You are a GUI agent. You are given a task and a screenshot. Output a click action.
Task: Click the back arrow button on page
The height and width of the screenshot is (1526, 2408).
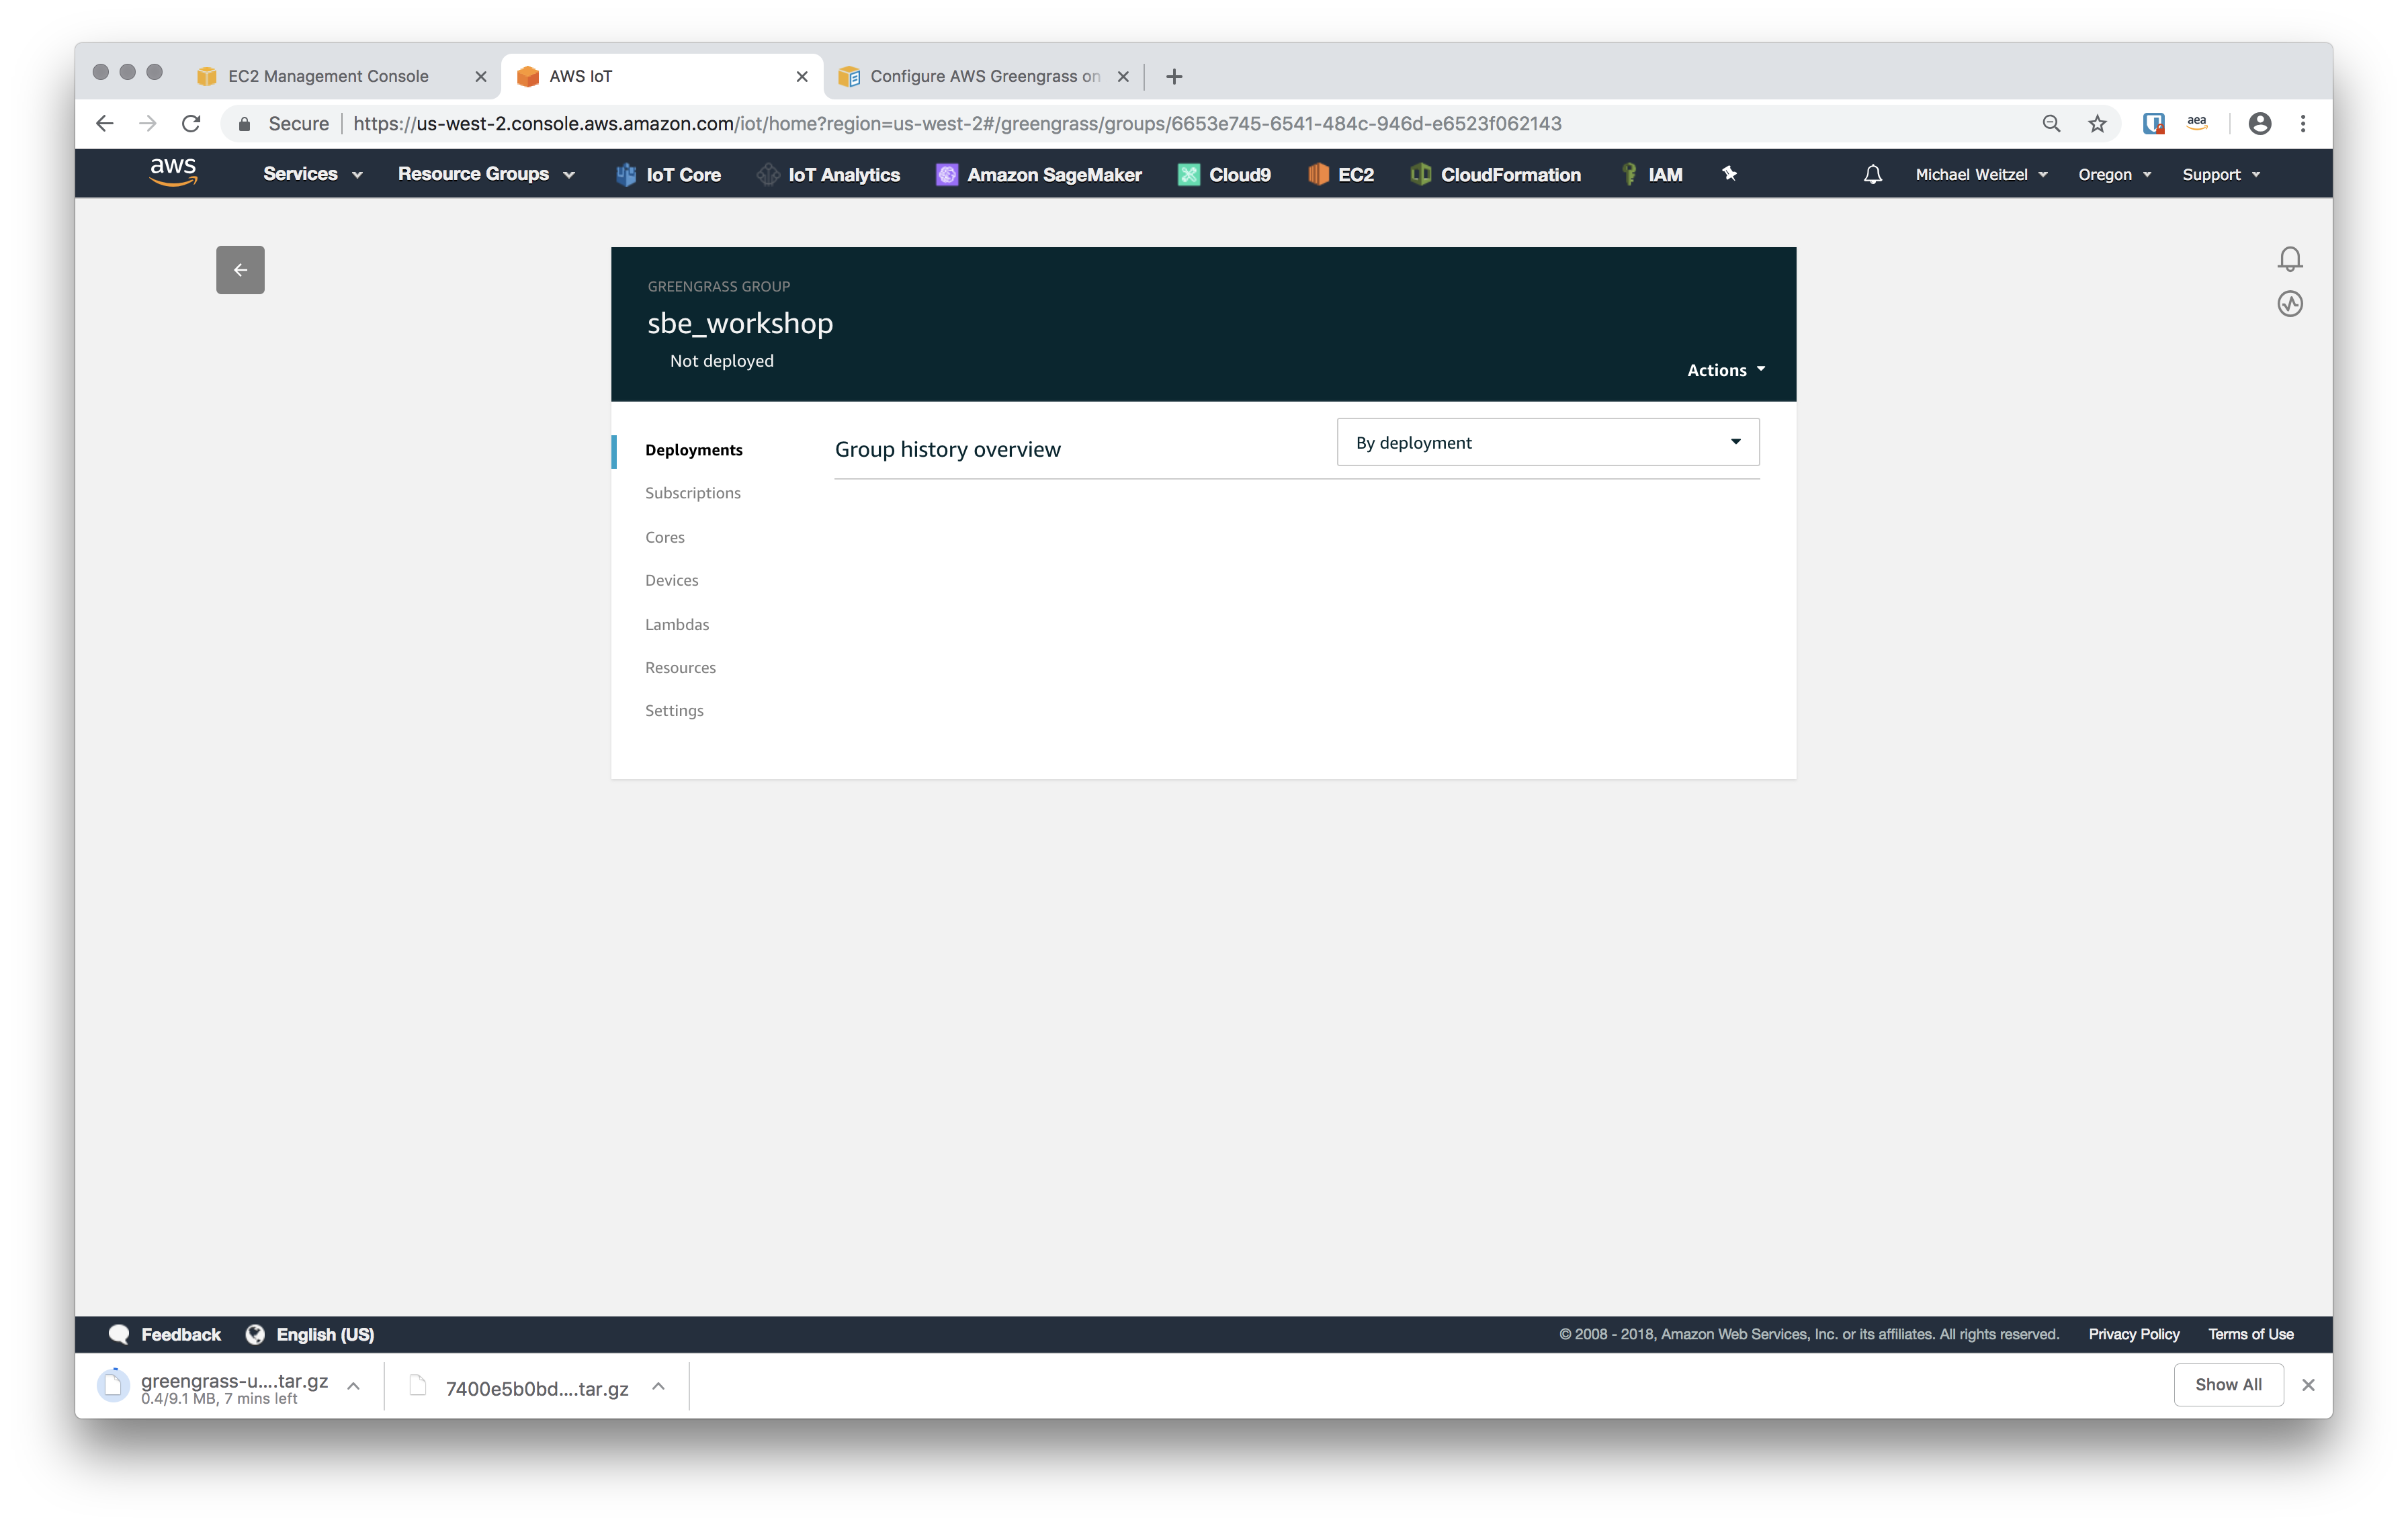240,270
